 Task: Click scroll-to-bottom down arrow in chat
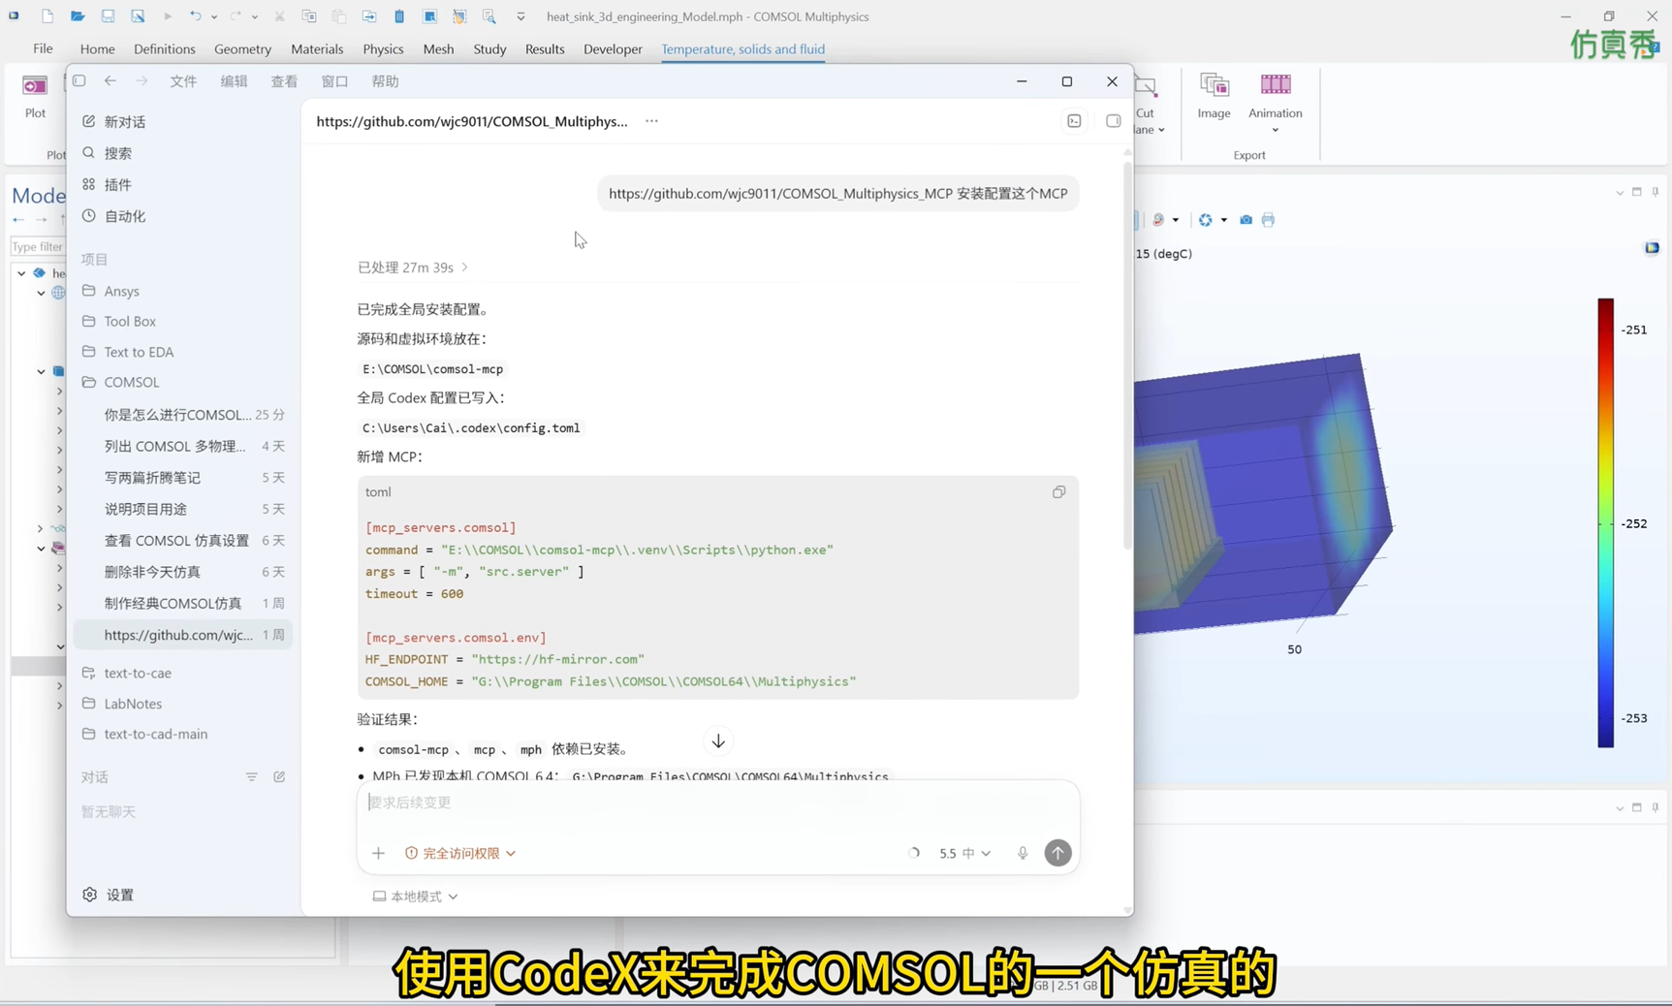718,741
